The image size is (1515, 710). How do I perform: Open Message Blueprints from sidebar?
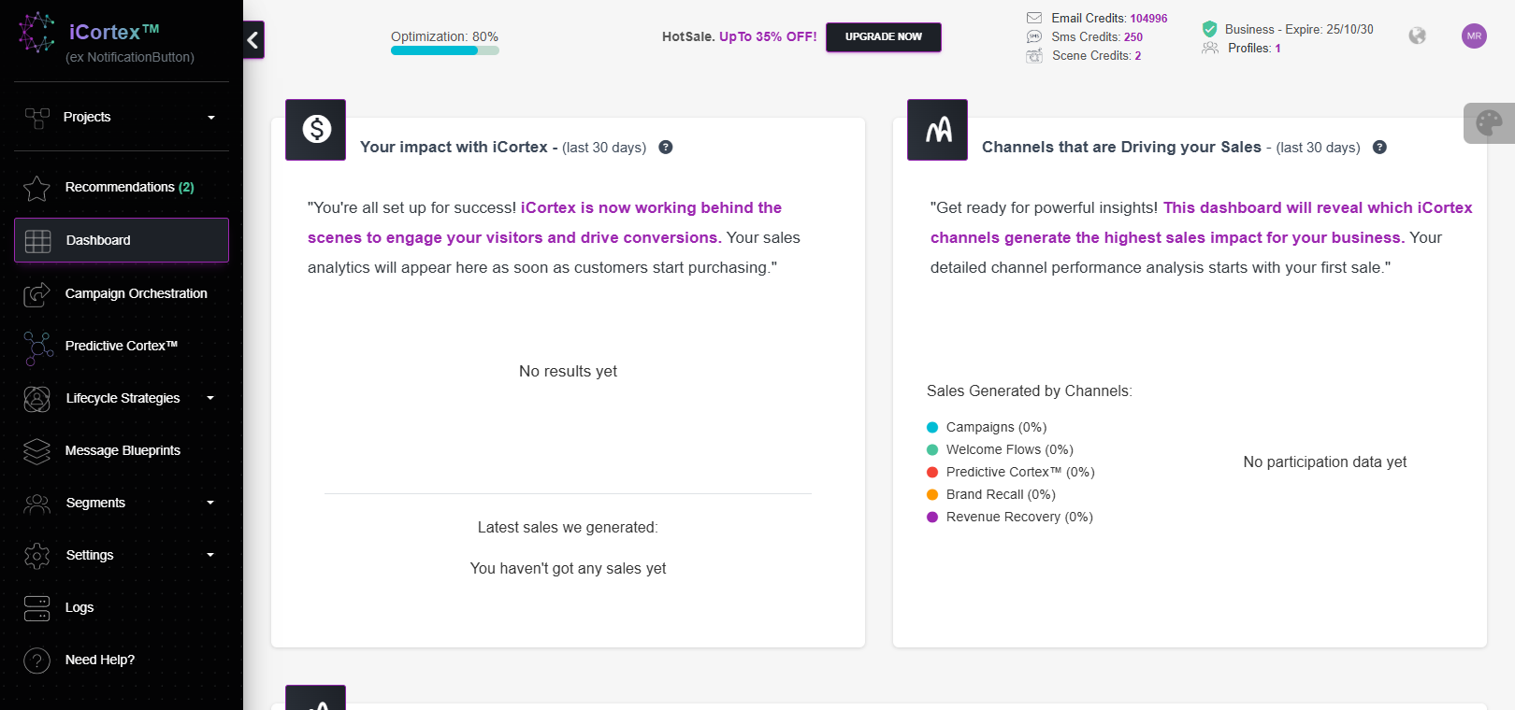(x=122, y=450)
